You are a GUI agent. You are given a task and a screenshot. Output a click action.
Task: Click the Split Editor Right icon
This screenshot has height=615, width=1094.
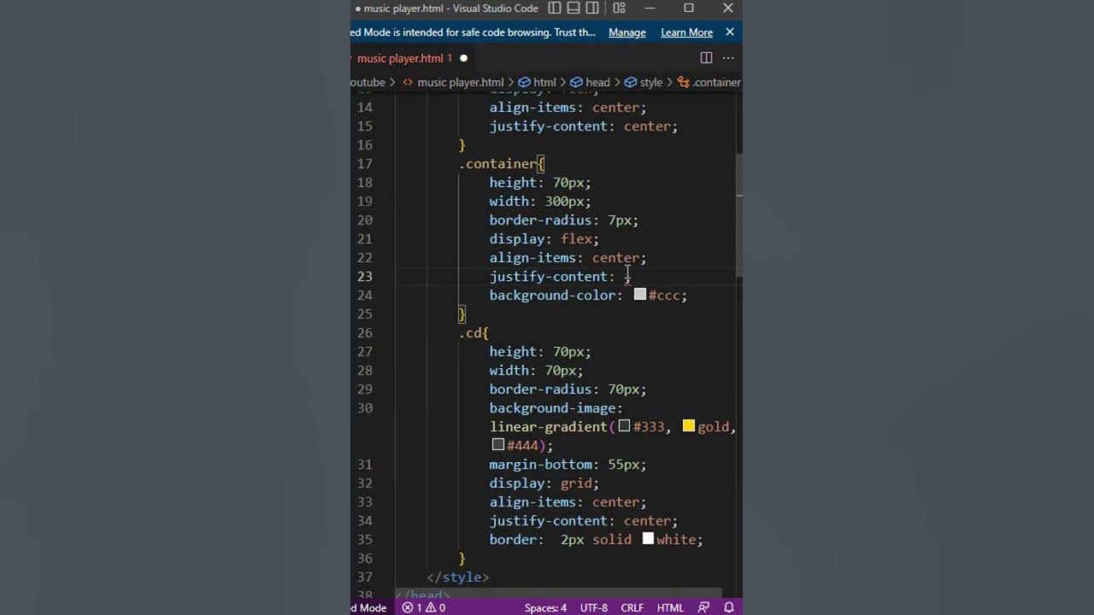pos(706,58)
